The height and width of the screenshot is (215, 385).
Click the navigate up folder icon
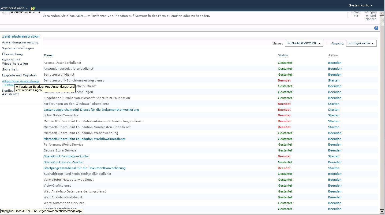[x=33, y=8]
